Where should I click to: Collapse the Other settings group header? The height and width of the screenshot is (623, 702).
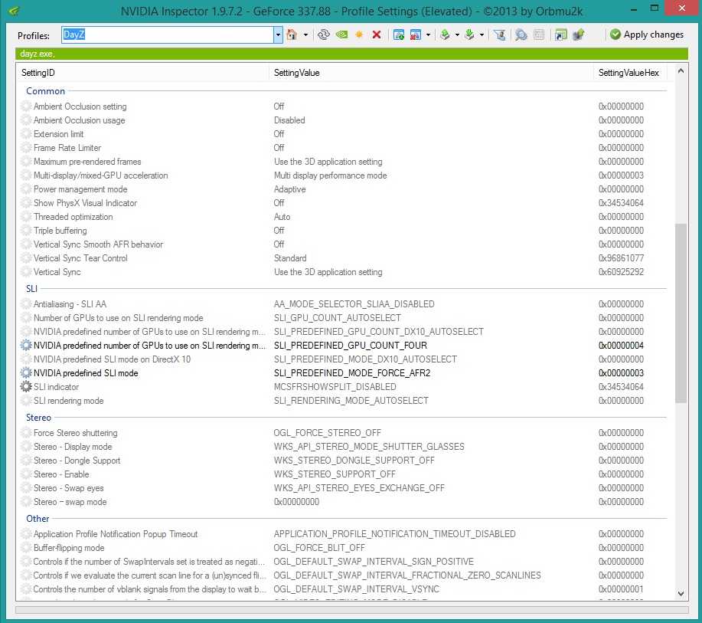click(x=38, y=519)
